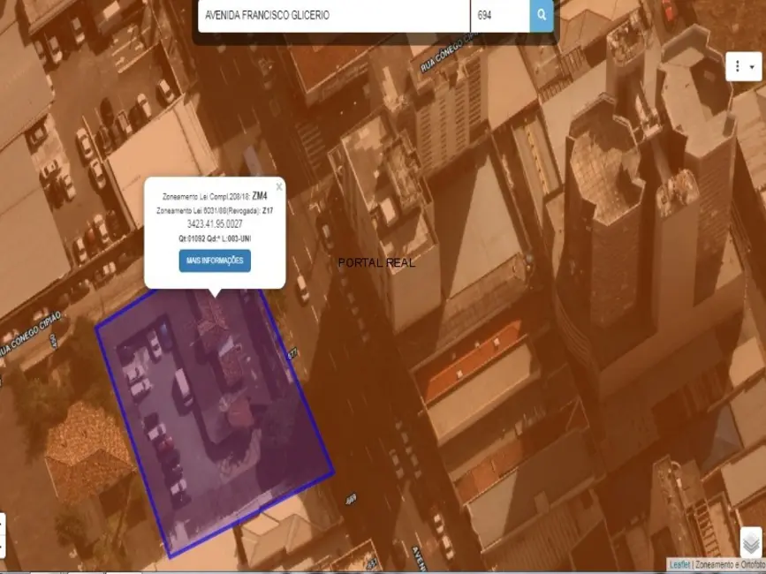Open the layers control icon

[x=750, y=541]
